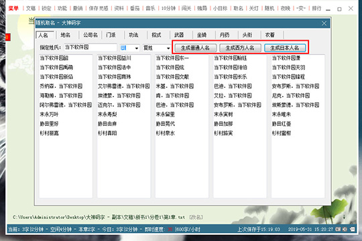
Task: Click the last icon in the status bar
Action: point(353,229)
